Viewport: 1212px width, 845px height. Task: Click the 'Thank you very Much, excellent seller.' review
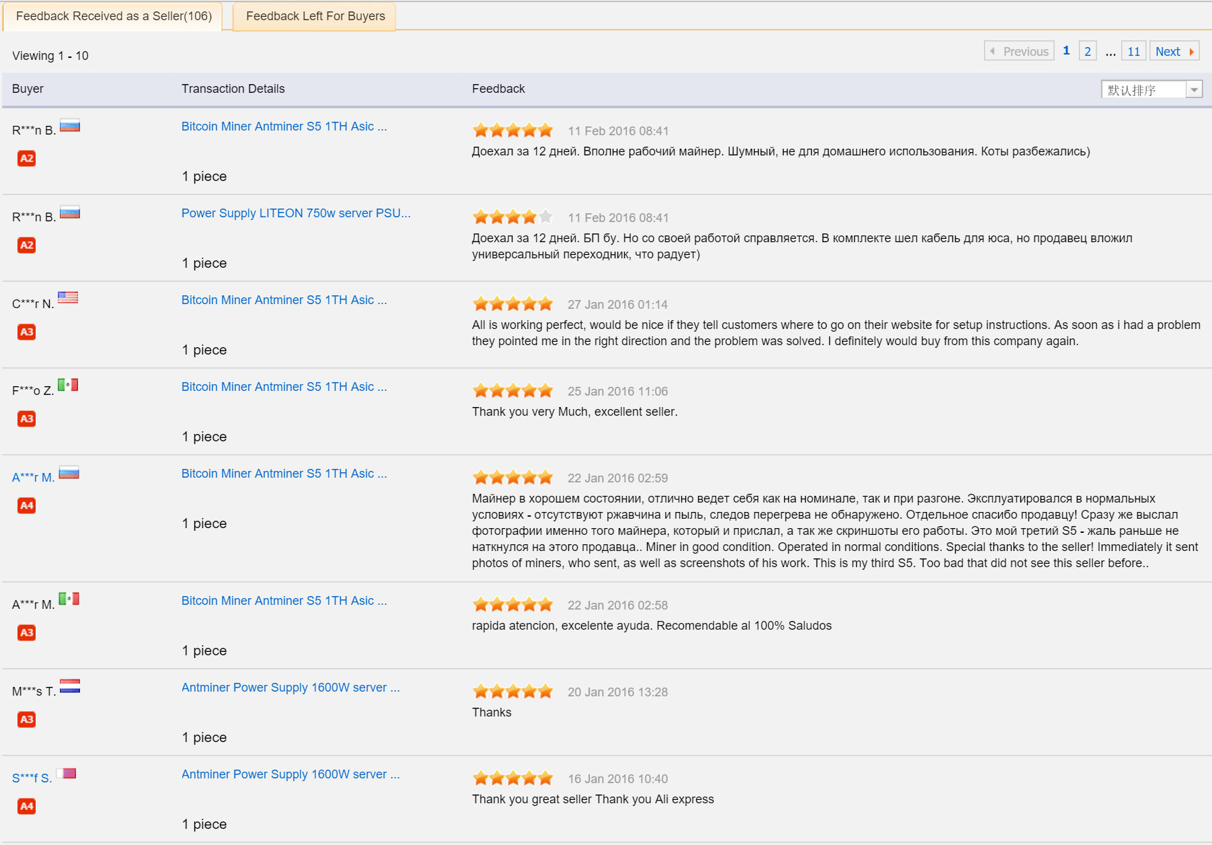pyautogui.click(x=574, y=412)
